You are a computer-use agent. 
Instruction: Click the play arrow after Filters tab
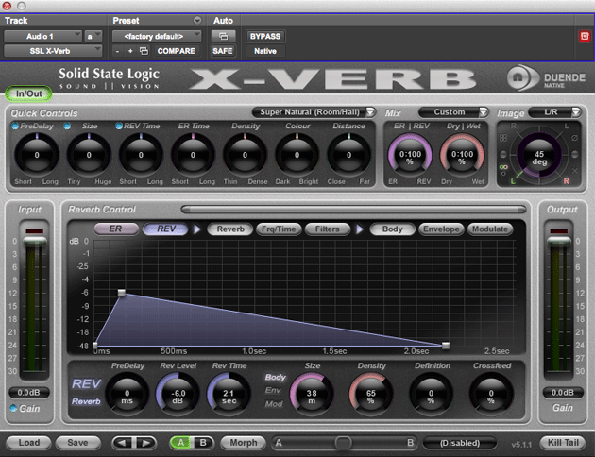click(360, 229)
